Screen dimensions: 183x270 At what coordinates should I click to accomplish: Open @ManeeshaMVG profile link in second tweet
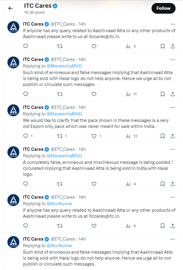click(64, 66)
